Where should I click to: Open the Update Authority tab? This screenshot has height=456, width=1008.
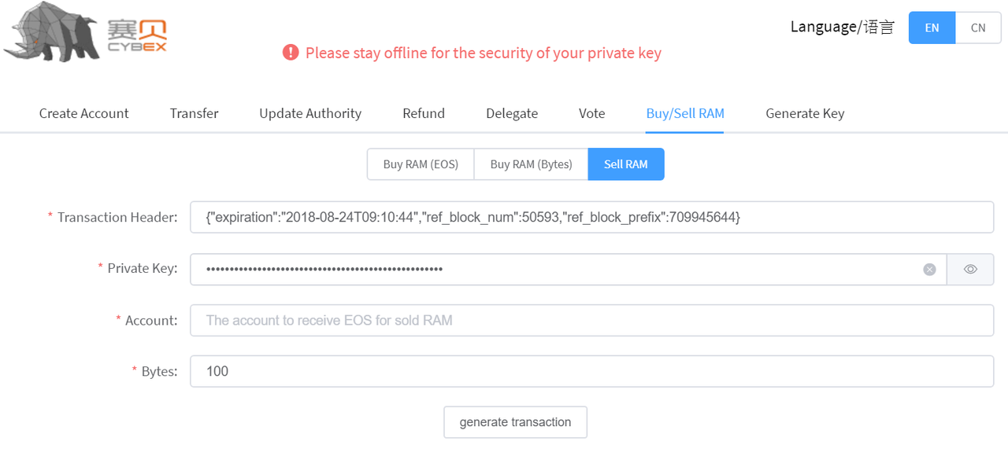click(x=310, y=113)
